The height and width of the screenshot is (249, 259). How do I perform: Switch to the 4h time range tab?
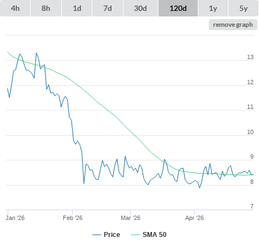click(15, 8)
